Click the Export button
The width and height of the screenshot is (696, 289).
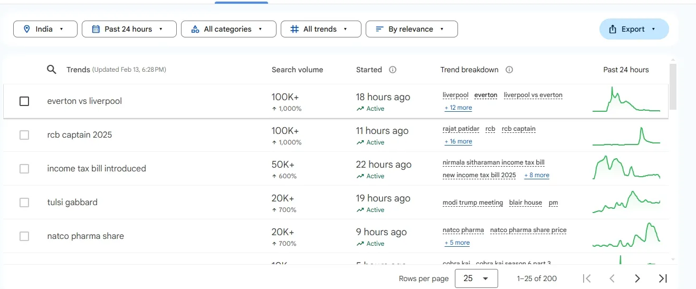(x=634, y=29)
